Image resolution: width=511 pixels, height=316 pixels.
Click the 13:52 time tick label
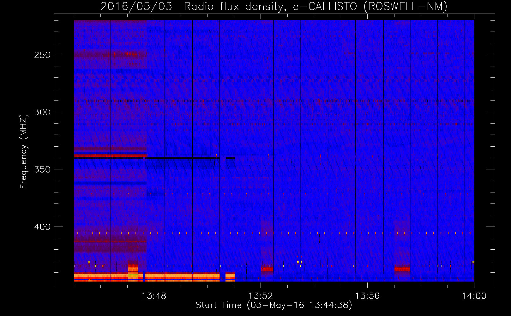click(261, 296)
